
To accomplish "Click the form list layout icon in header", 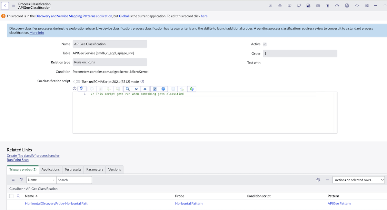I will (318, 5).
